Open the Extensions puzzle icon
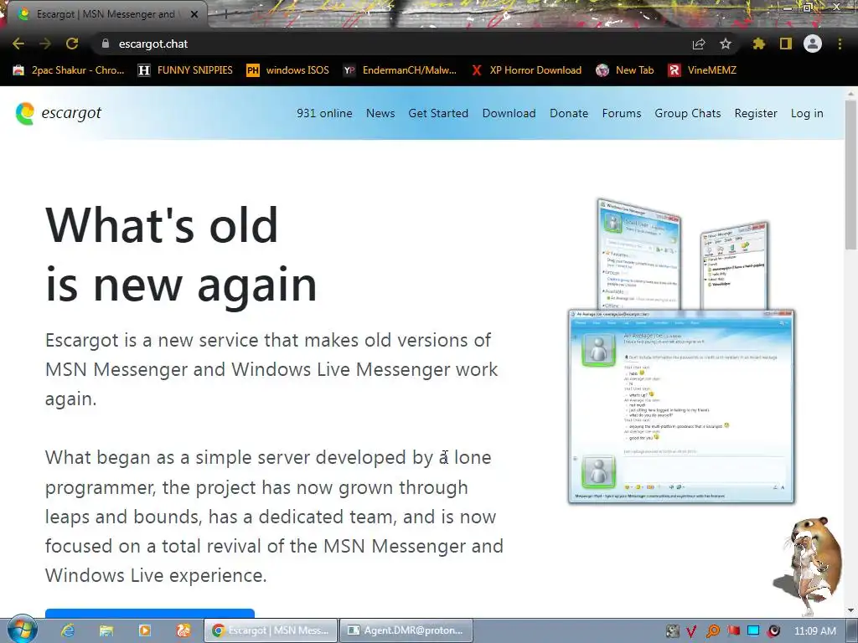The width and height of the screenshot is (858, 643). pyautogui.click(x=759, y=44)
